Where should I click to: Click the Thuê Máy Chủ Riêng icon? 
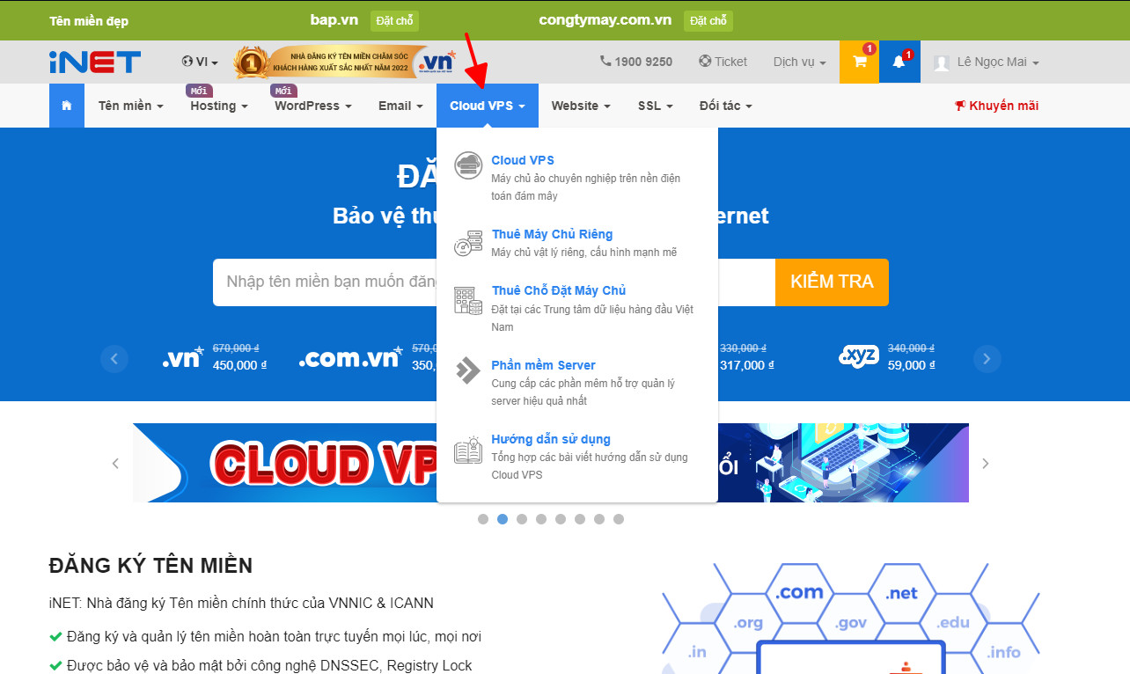pos(468,243)
